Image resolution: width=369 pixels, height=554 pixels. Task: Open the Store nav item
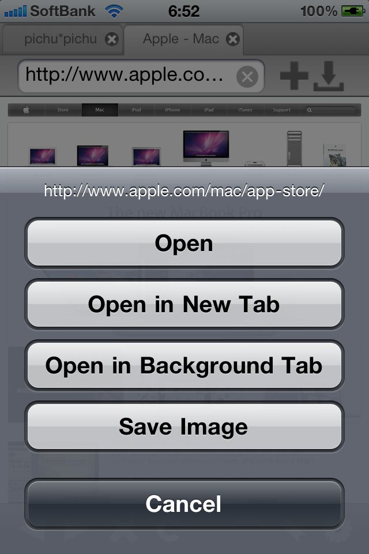tap(63, 110)
